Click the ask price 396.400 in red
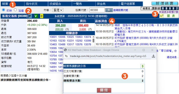 coord(83,25)
